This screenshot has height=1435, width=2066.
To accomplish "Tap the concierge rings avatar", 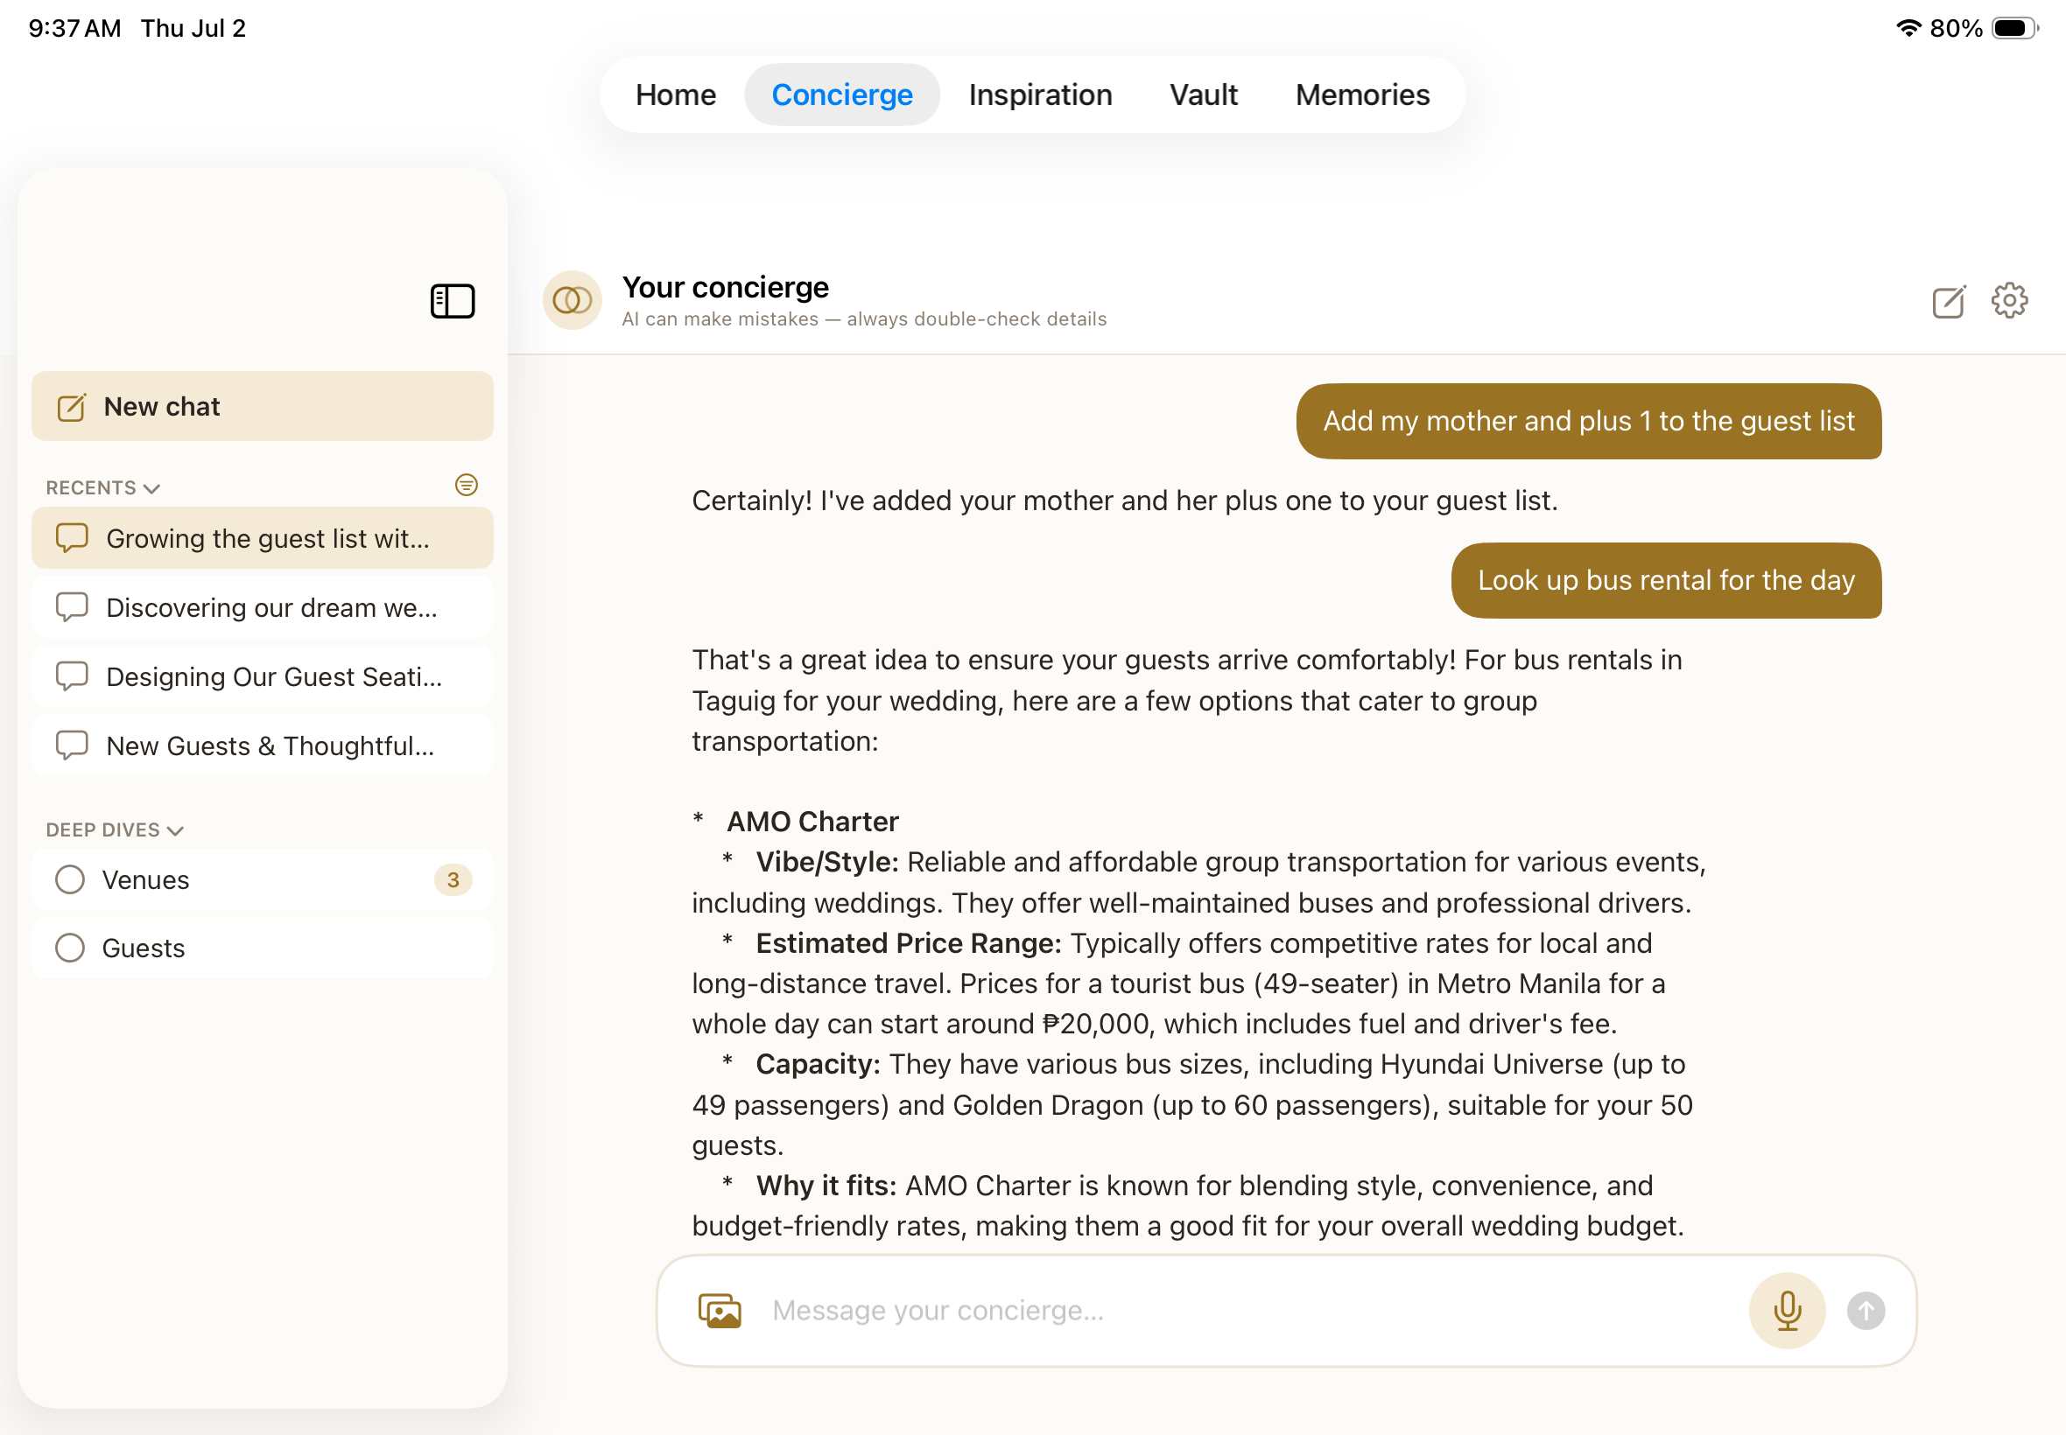I will (x=572, y=300).
